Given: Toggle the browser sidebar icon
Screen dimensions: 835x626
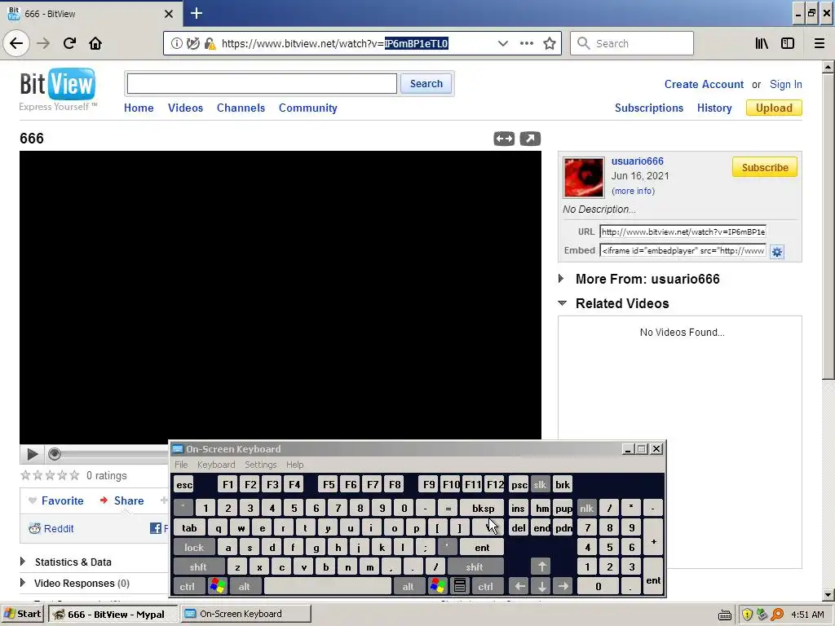Looking at the screenshot, I should (x=788, y=43).
